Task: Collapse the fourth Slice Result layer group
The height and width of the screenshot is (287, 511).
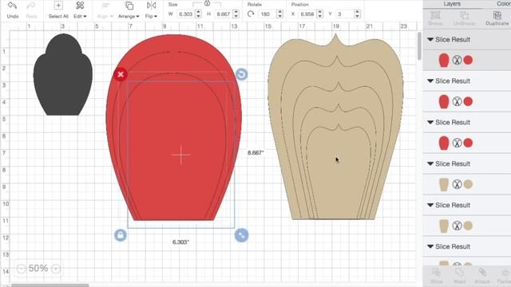Action: (430, 163)
